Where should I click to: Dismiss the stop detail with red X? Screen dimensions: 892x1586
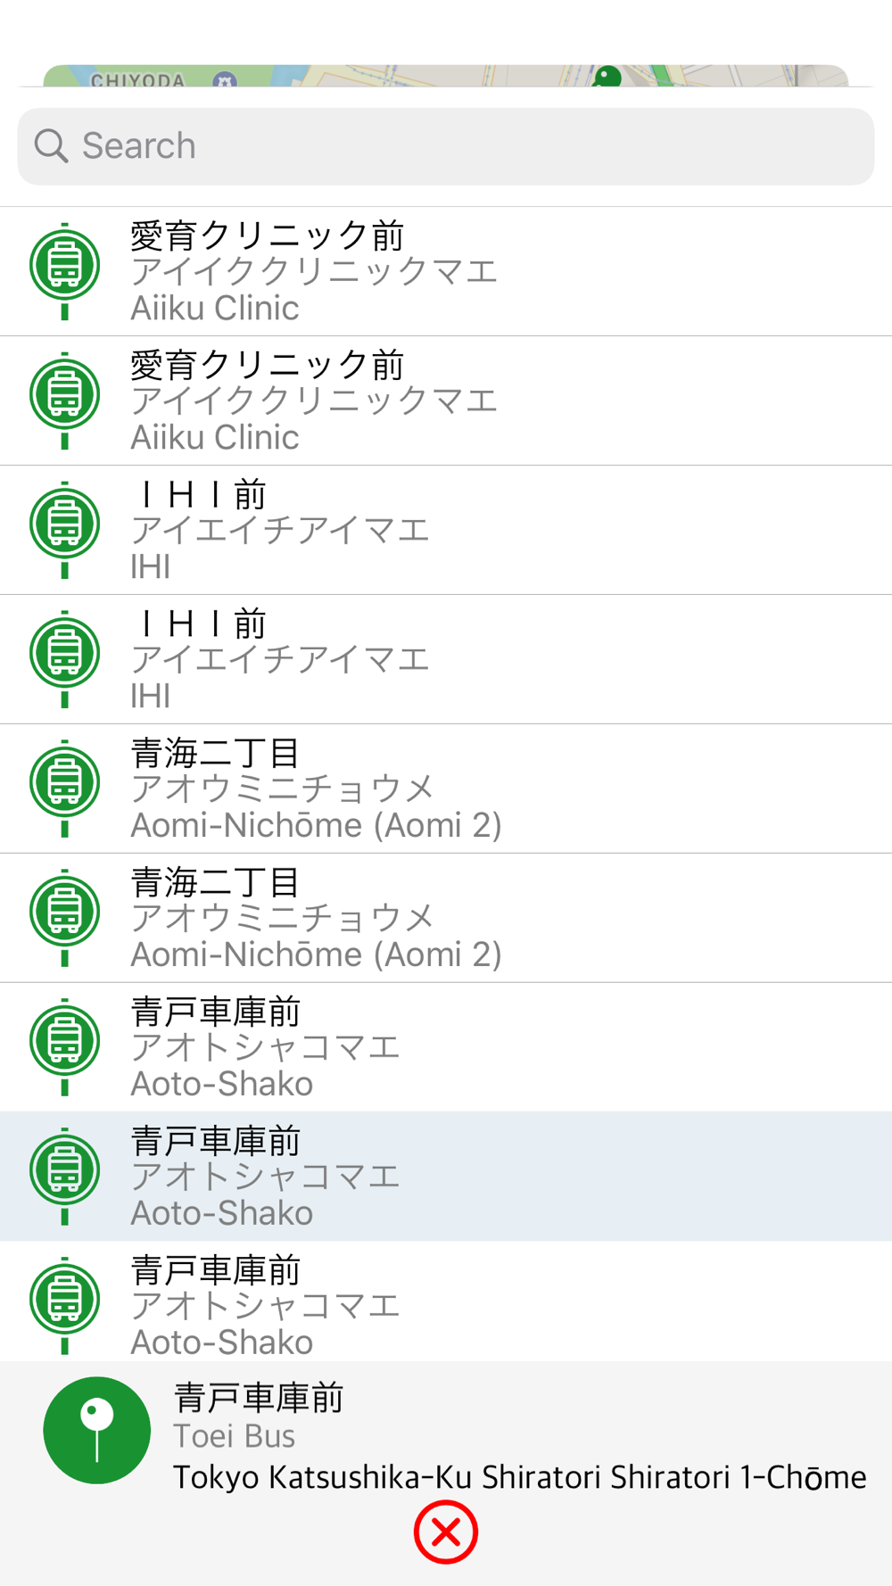(x=446, y=1532)
